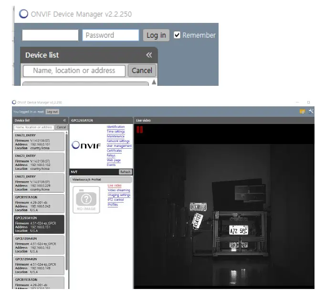Image resolution: width=325 pixels, height=299 pixels.
Task: Click the username field in the login bar
Action: [x=50, y=35]
